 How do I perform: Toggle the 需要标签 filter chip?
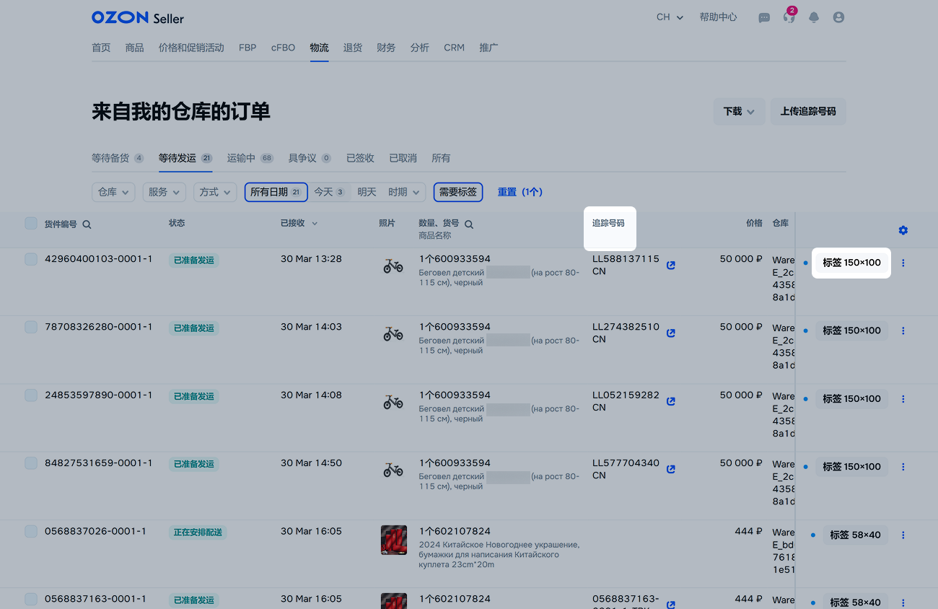[458, 192]
